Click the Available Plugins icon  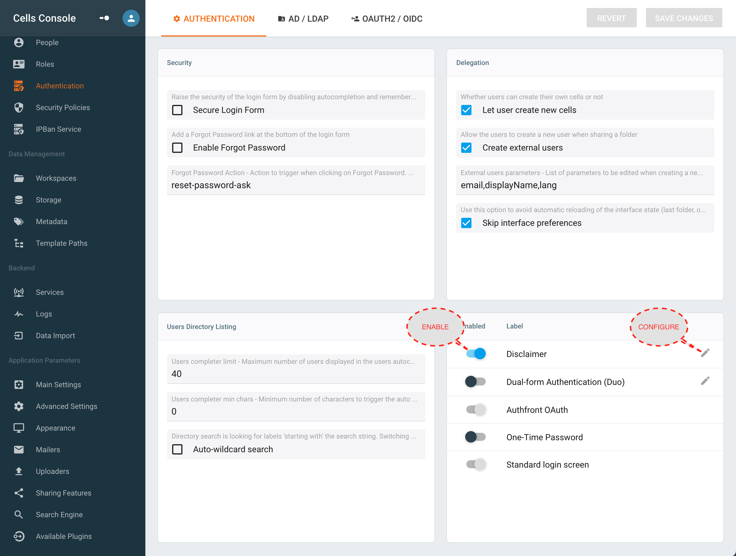tap(19, 536)
